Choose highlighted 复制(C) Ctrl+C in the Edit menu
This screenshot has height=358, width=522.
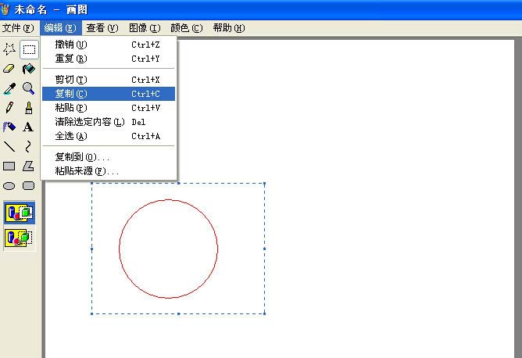tap(109, 94)
